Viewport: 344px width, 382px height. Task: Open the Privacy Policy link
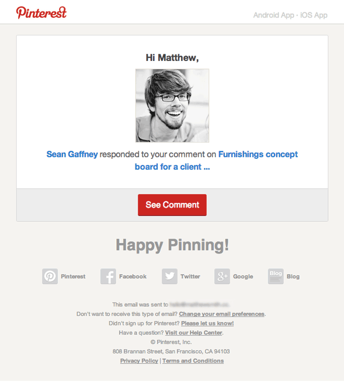pos(139,361)
